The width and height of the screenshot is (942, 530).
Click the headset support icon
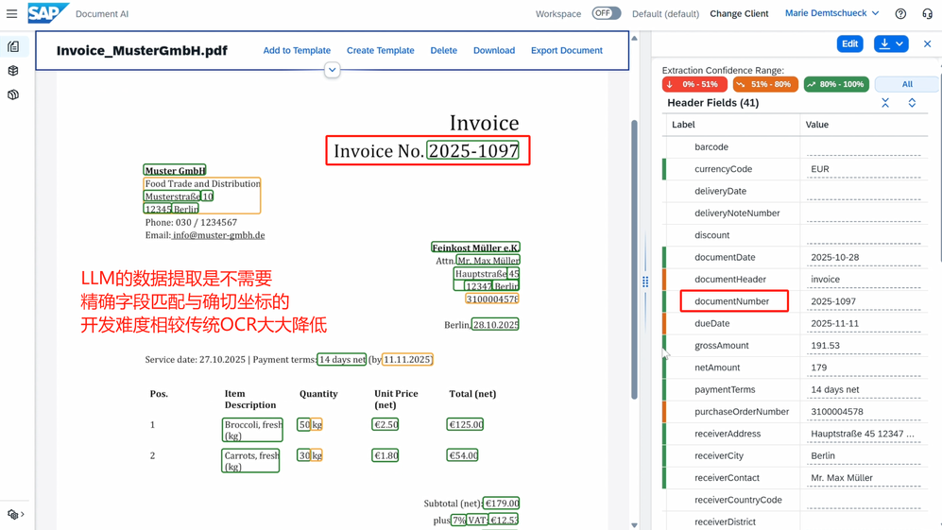click(x=927, y=14)
